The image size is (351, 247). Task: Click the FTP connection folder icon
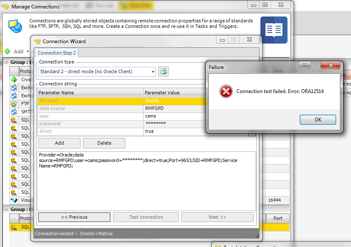[14, 104]
